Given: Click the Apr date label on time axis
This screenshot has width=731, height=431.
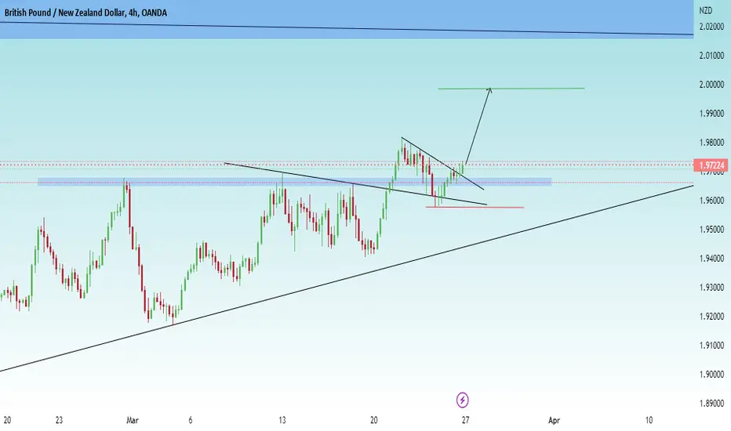Looking at the screenshot, I should 554,420.
